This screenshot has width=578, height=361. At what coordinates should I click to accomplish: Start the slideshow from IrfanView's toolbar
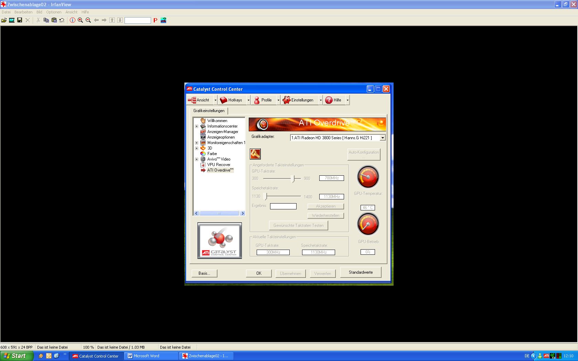pyautogui.click(x=12, y=20)
